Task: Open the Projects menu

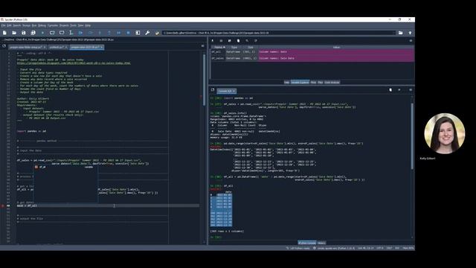Action: 64,25
